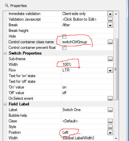Enable Control container prevent float checkbox

64,48
